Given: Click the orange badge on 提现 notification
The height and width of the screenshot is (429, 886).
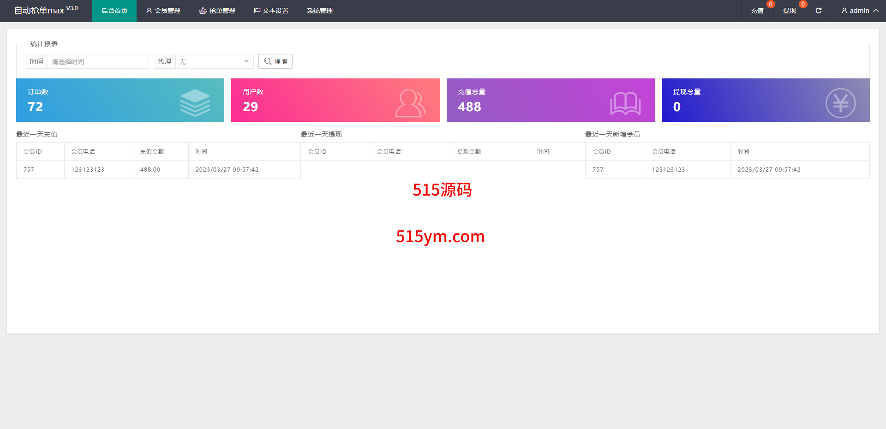Looking at the screenshot, I should tap(803, 5).
